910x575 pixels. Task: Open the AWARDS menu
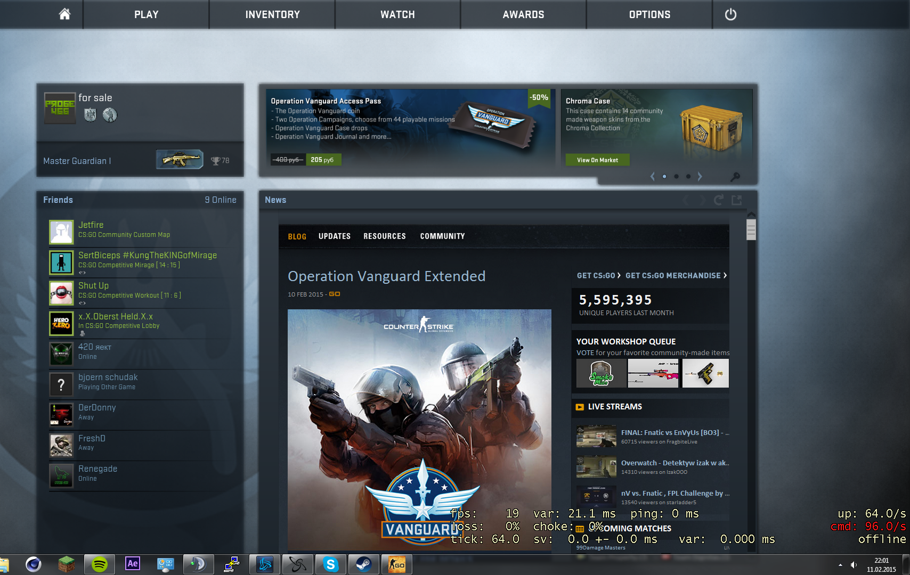click(x=523, y=14)
